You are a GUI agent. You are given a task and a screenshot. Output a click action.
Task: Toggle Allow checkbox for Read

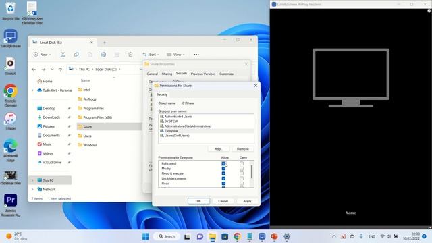[223, 184]
